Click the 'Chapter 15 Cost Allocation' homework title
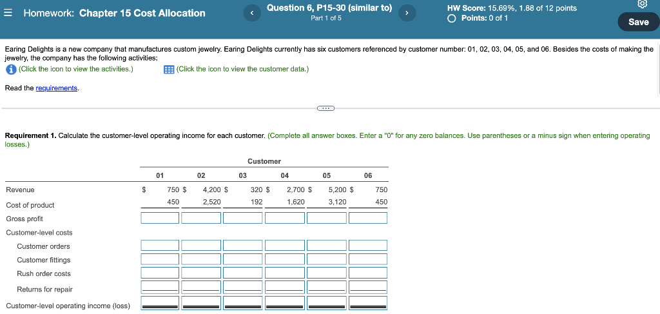 point(142,13)
